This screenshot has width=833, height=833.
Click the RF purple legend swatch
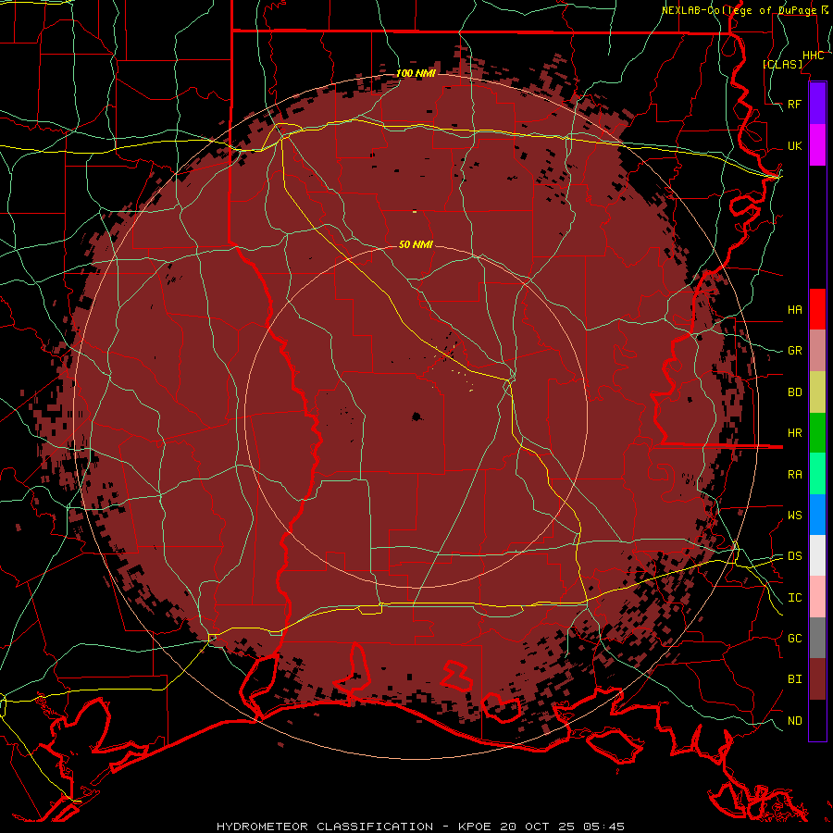click(x=817, y=104)
